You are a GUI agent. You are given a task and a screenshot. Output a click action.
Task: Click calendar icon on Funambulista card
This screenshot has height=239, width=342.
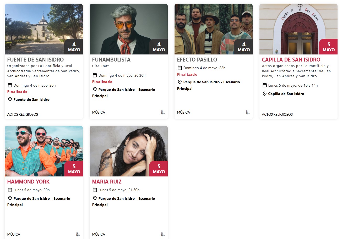pos(95,75)
